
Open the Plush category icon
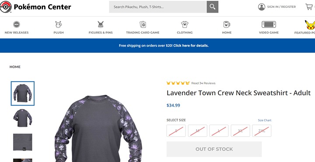pos(59,24)
